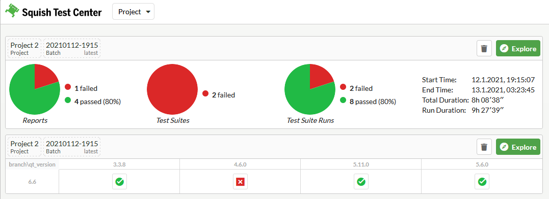Select the 6.6 branch row header
Viewport: 549px width, 199px height.
(32, 182)
